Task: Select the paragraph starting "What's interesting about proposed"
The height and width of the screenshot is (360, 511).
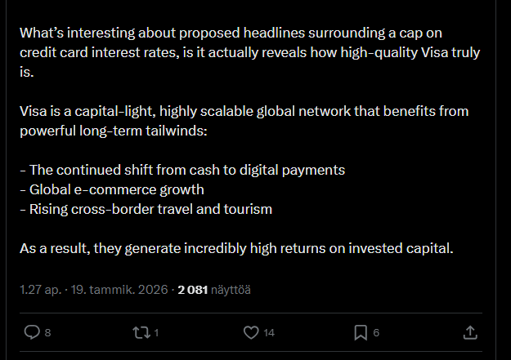Action: (249, 52)
